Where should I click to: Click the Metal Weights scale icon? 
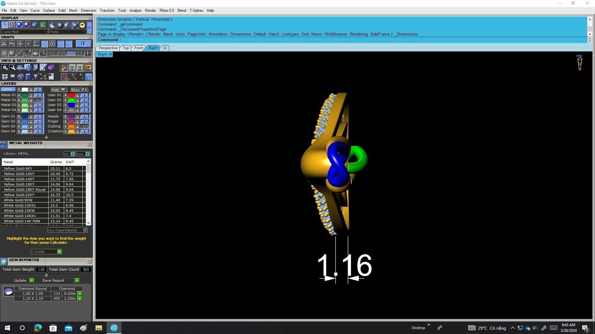point(4,144)
